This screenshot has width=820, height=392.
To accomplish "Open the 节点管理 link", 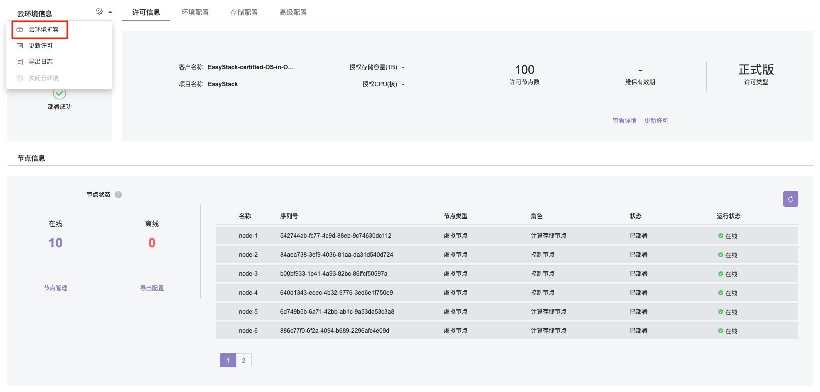I will [55, 288].
